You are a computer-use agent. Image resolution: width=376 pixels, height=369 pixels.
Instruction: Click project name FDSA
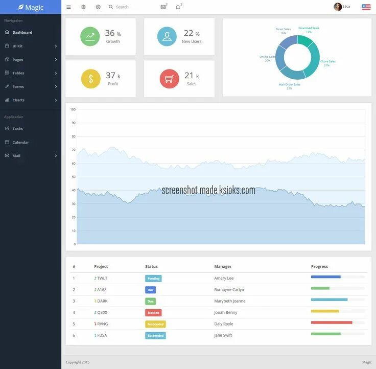point(102,335)
